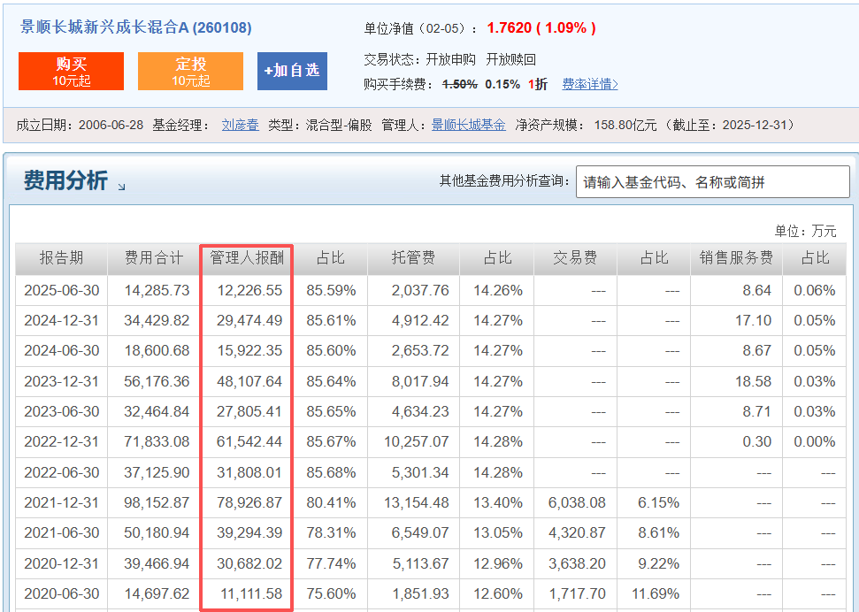Open fund manager 刘彦春 profile link
The width and height of the screenshot is (859, 612).
point(240,125)
